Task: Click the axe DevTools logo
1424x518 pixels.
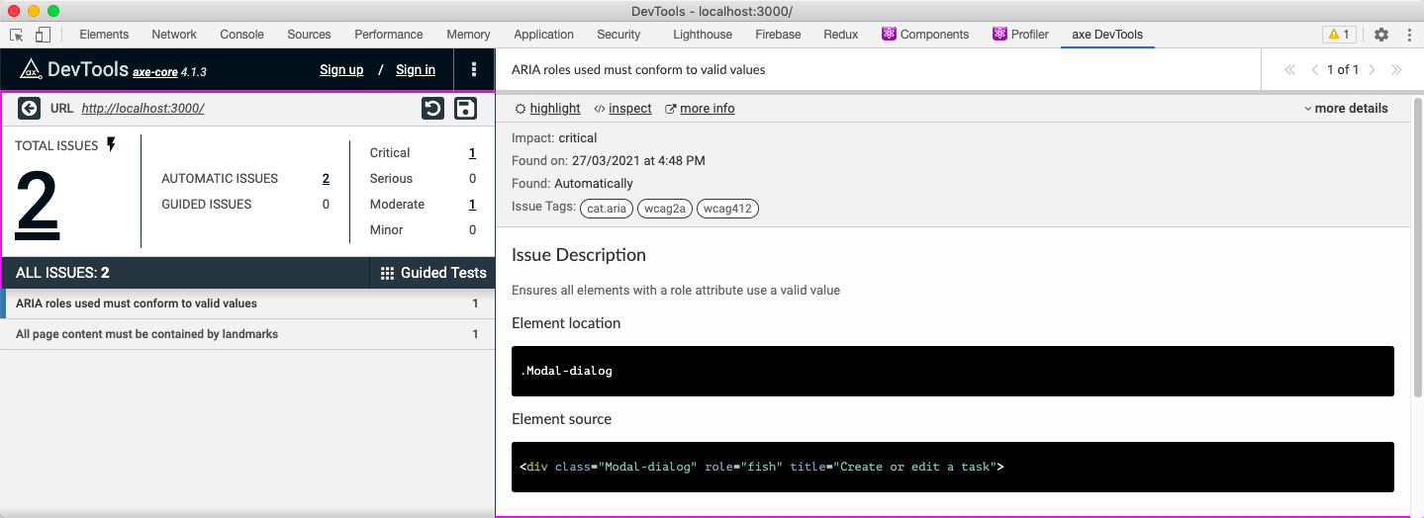Action: coord(31,69)
